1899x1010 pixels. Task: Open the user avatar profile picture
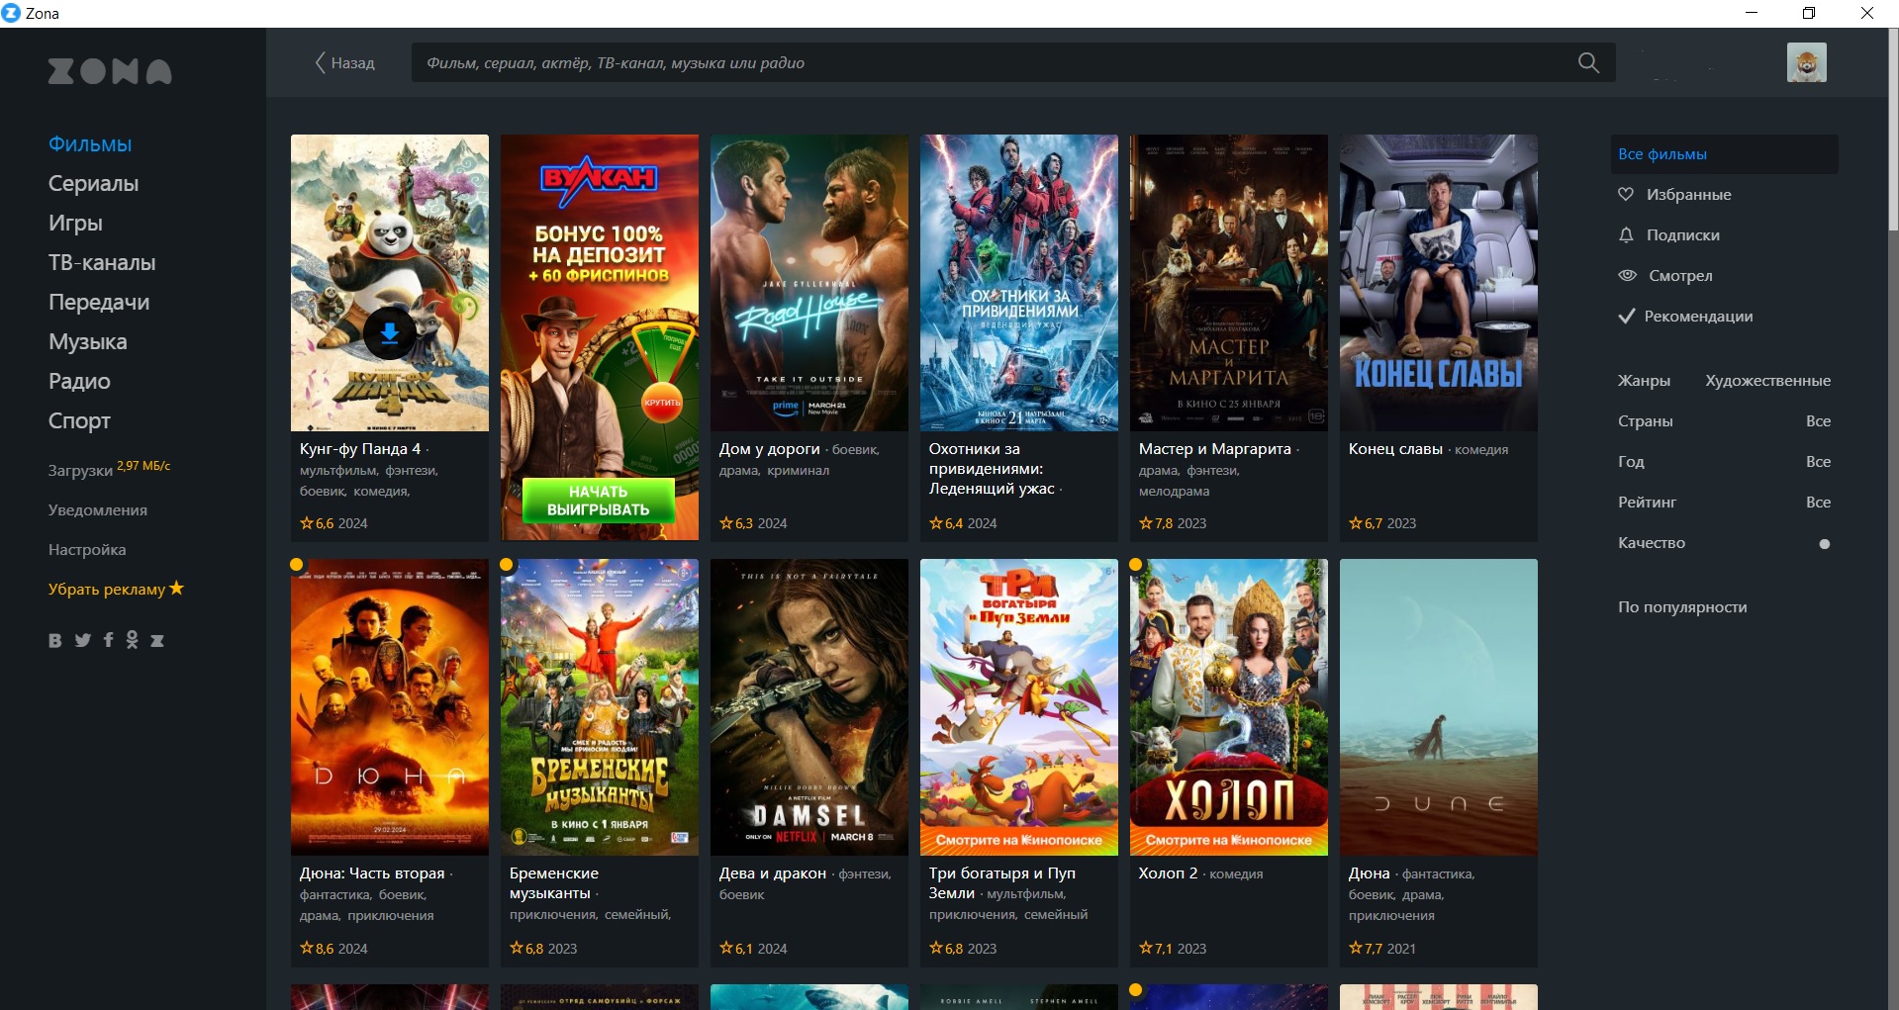pos(1806,62)
